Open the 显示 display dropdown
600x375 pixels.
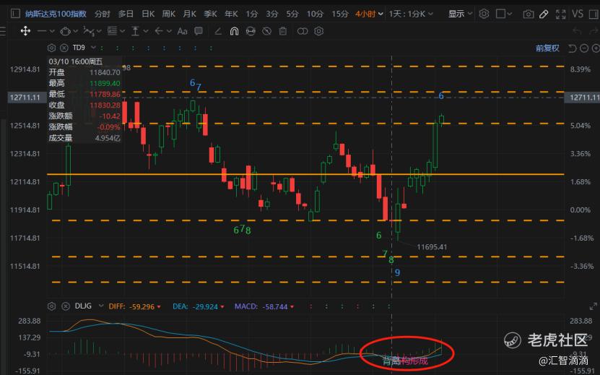tap(460, 14)
